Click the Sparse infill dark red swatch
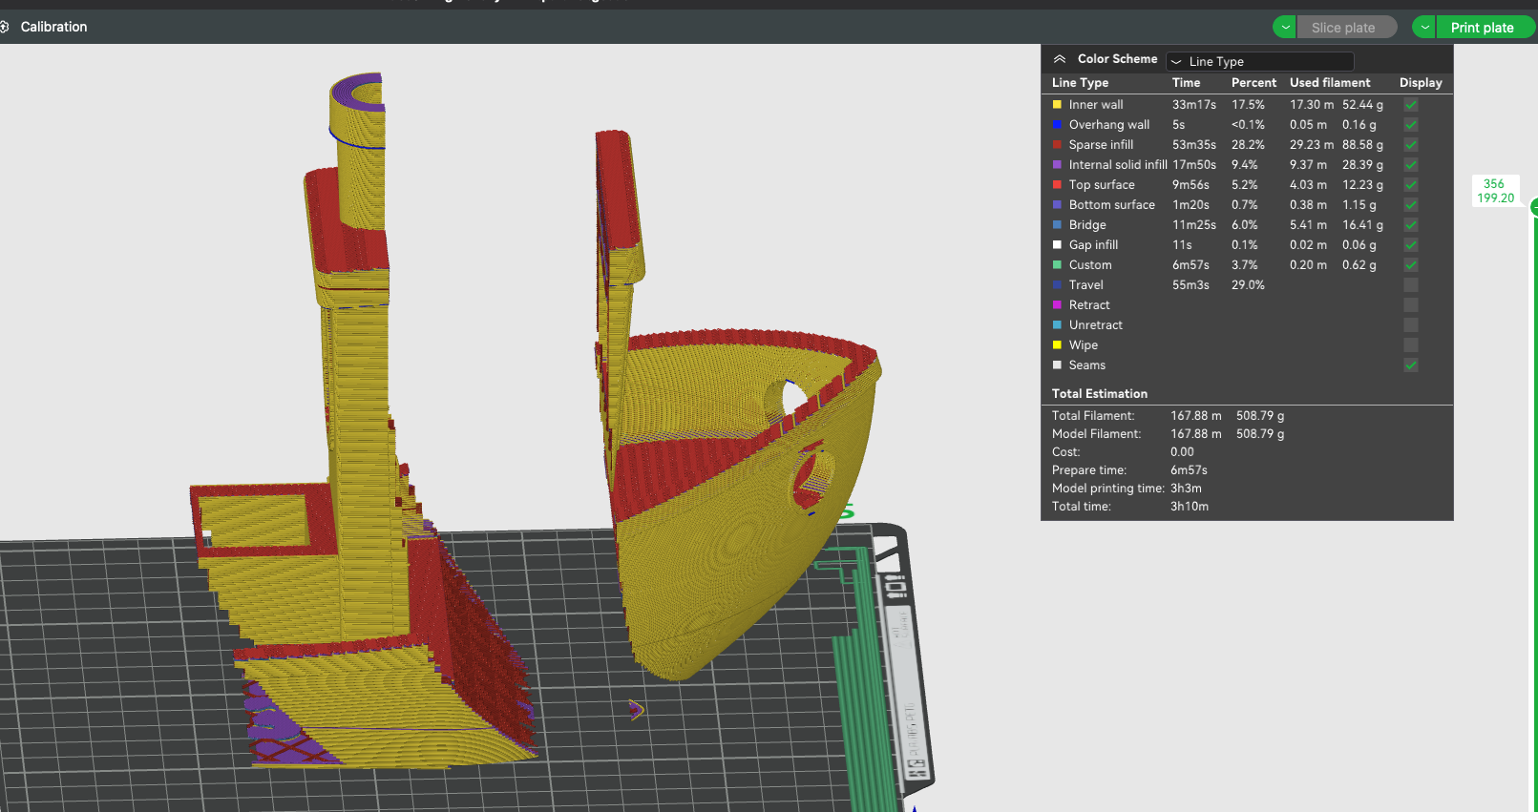 click(x=1057, y=145)
